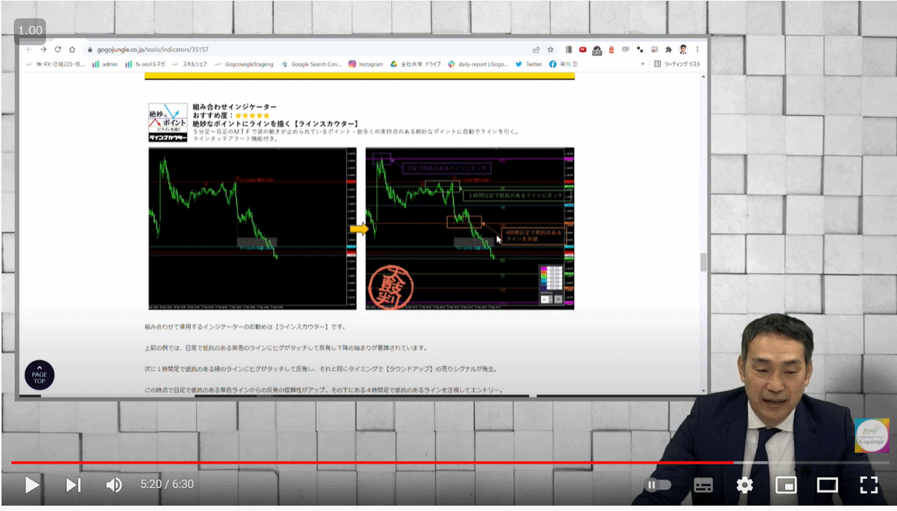This screenshot has width=897, height=511.
Task: Enable theater mode view
Action: [x=826, y=484]
